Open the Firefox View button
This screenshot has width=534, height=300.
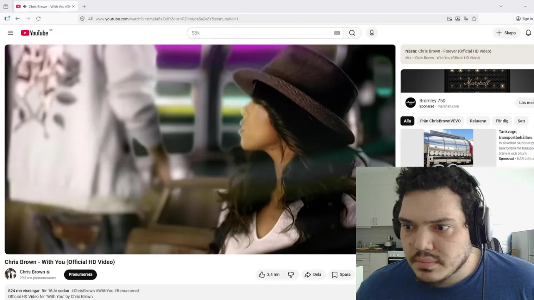pos(6,7)
